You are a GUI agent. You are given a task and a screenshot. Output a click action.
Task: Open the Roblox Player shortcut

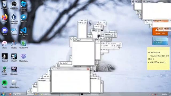[14, 84]
